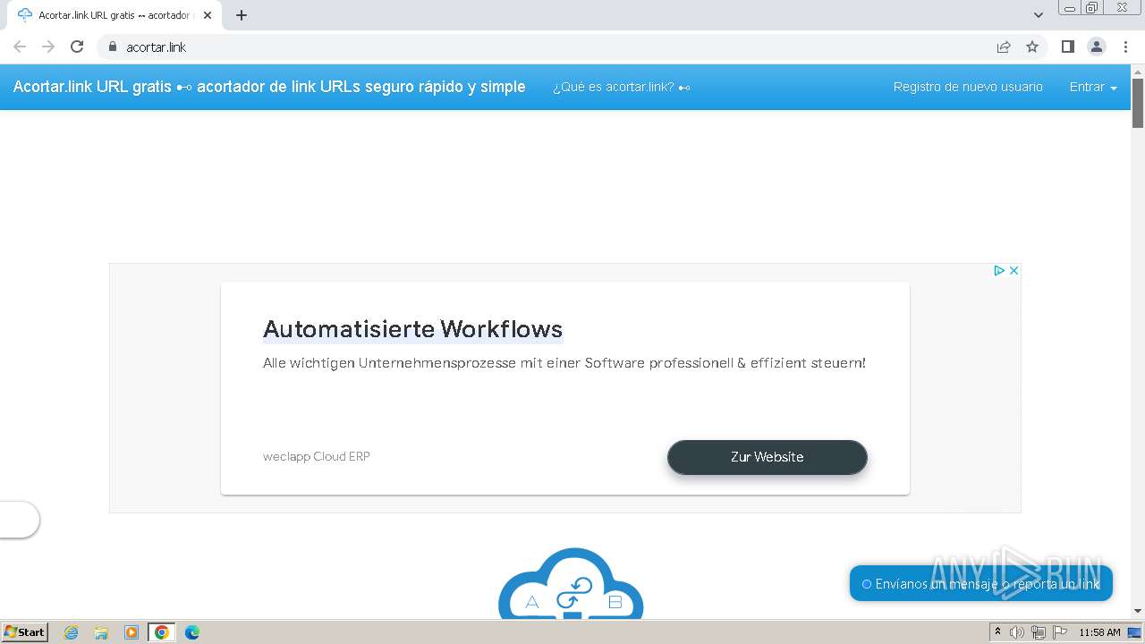Open ¿Qué es acortar.link? page
The image size is (1145, 644).
tap(622, 87)
